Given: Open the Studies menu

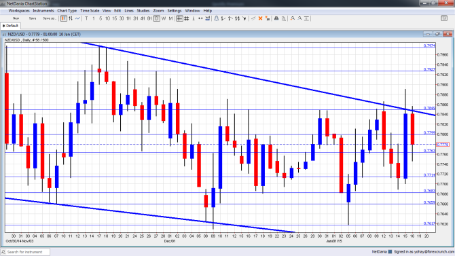Looking at the screenshot, I should 143,11.
